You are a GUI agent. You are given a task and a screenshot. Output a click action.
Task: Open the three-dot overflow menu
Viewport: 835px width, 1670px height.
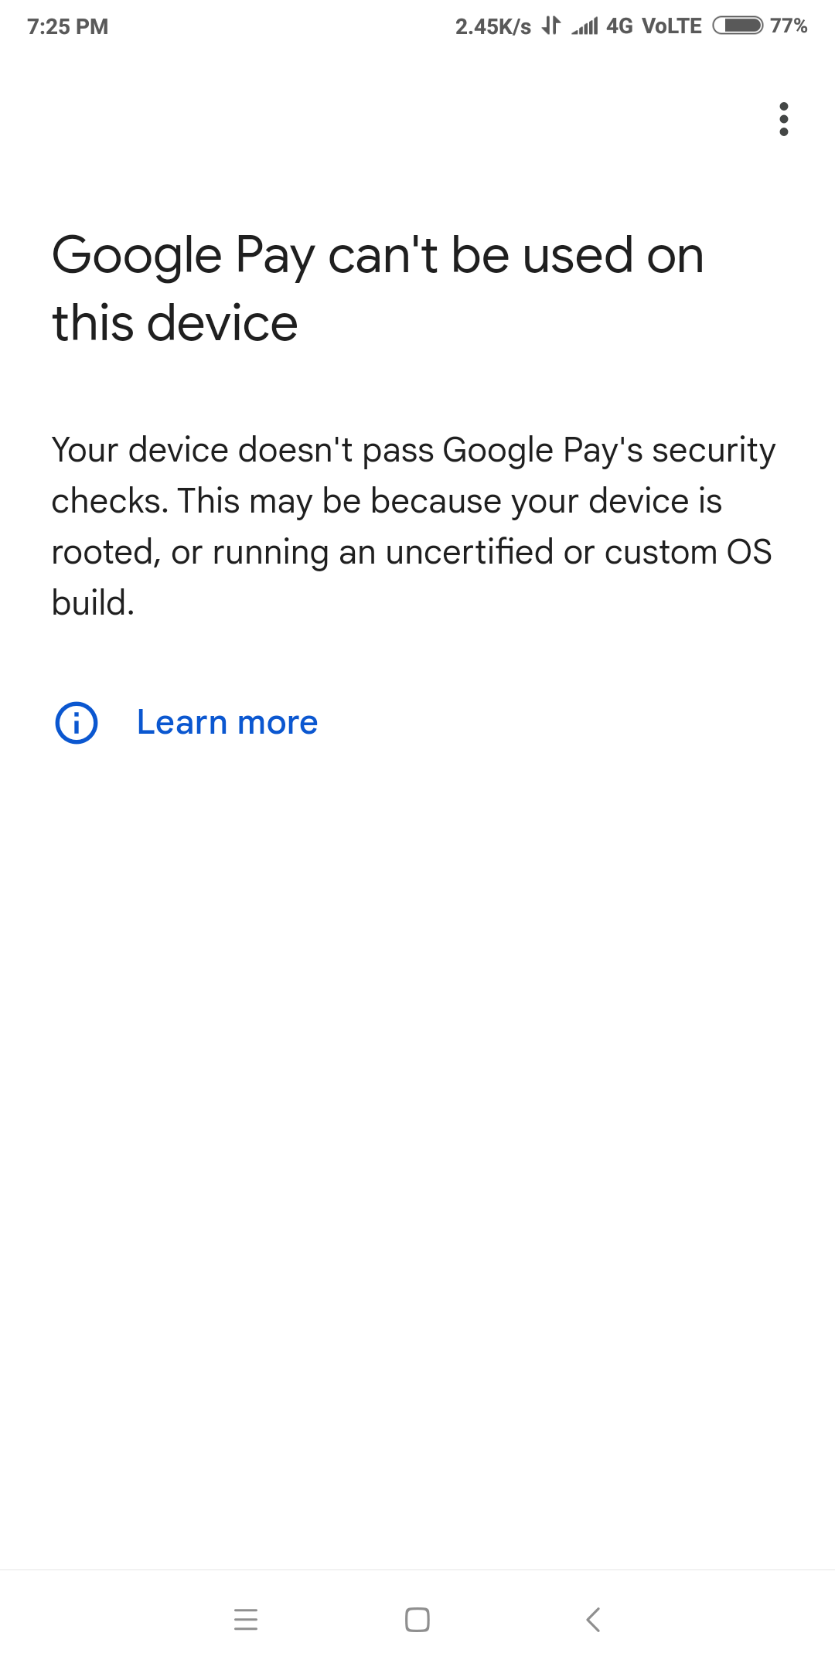tap(783, 119)
